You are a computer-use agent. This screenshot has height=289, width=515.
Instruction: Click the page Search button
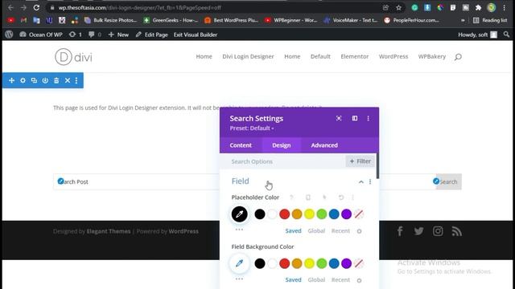(x=449, y=181)
